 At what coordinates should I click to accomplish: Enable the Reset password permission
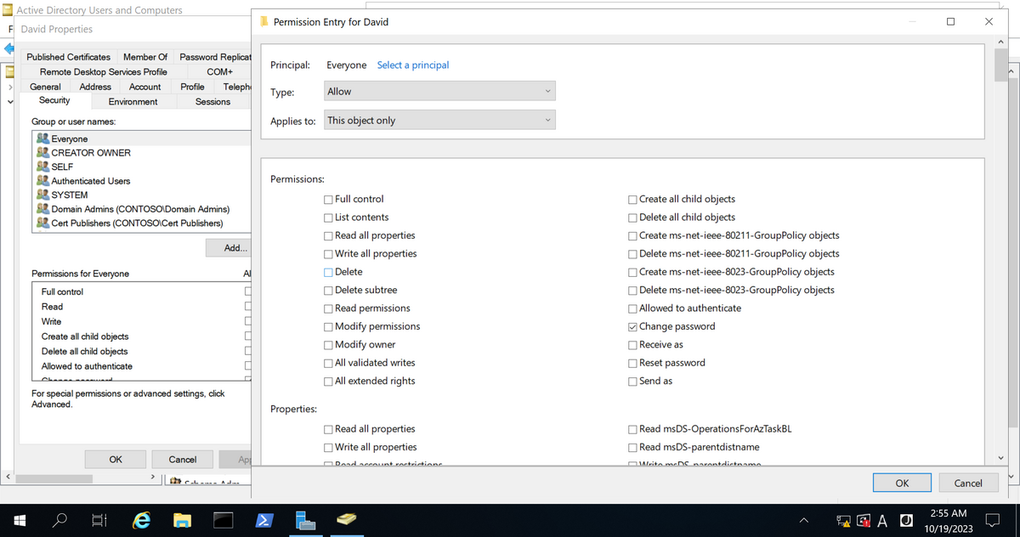[632, 364]
